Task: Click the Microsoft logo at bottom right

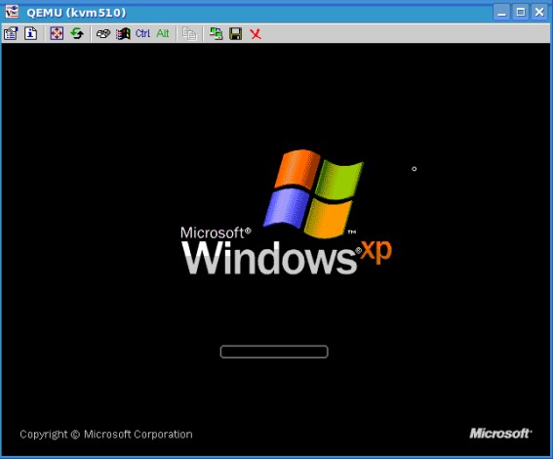Action: tap(500, 434)
